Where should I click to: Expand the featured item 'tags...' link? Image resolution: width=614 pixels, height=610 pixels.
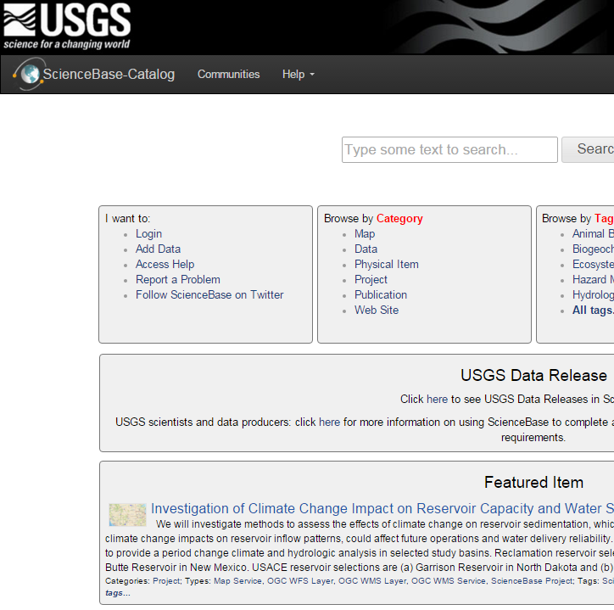point(118,593)
